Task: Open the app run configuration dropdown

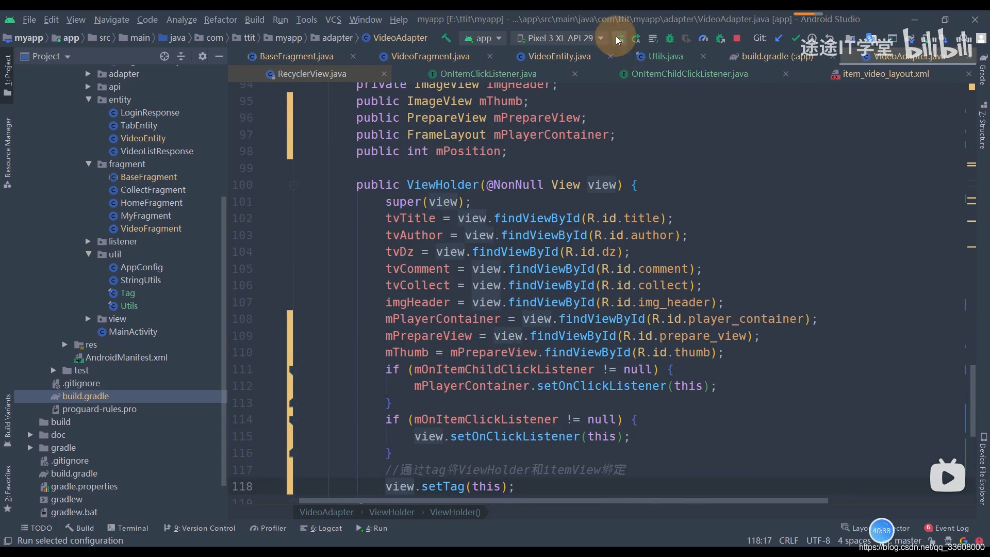Action: [x=483, y=38]
